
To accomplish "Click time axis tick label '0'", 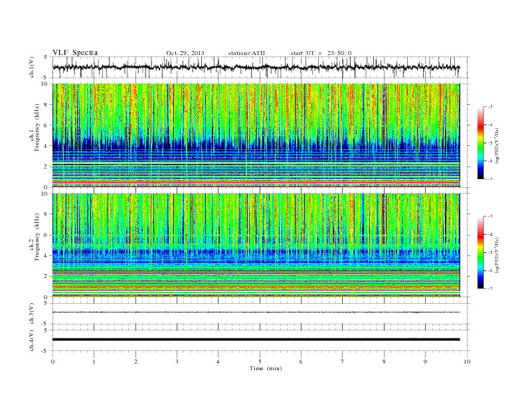I will pyautogui.click(x=52, y=362).
